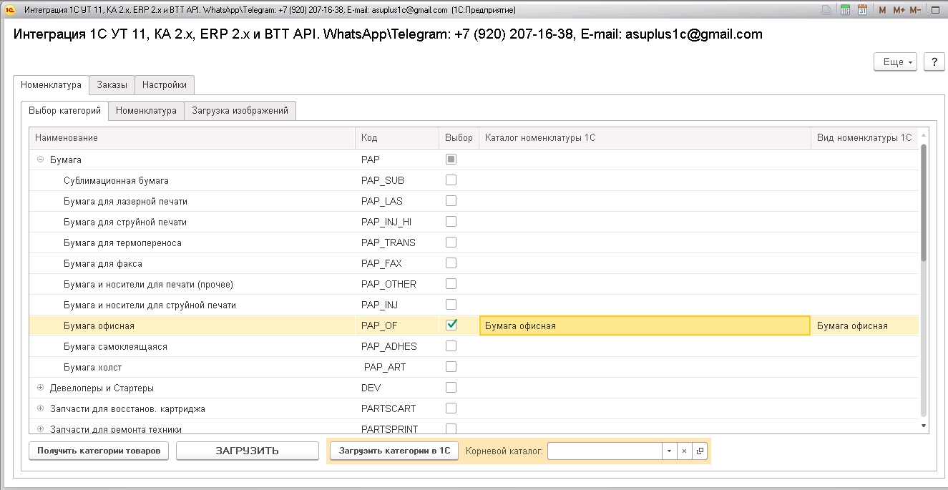The image size is (948, 490).
Task: Click the grayed print preview icon
Action: tap(826, 10)
